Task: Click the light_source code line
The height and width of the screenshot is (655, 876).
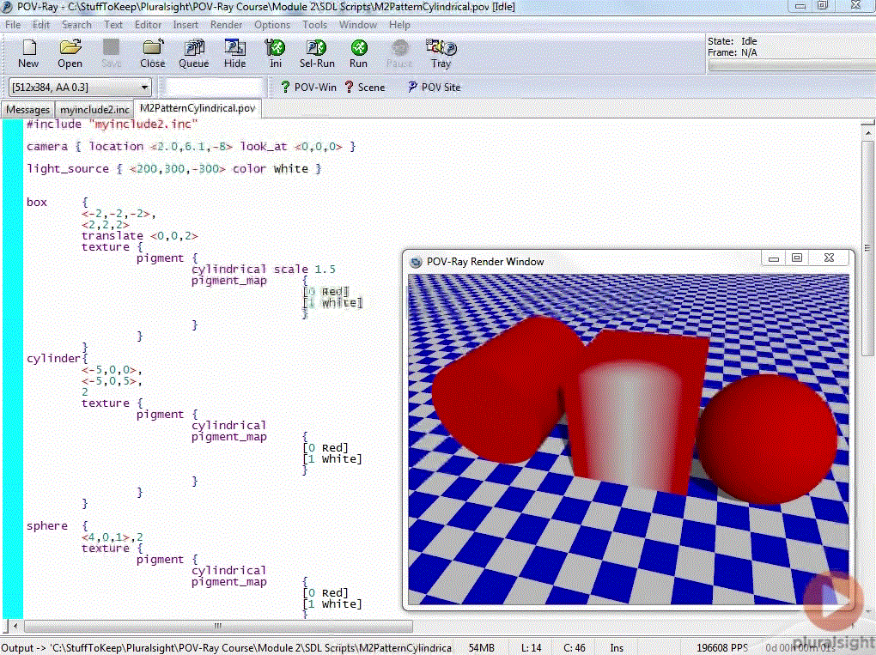Action: click(x=173, y=168)
